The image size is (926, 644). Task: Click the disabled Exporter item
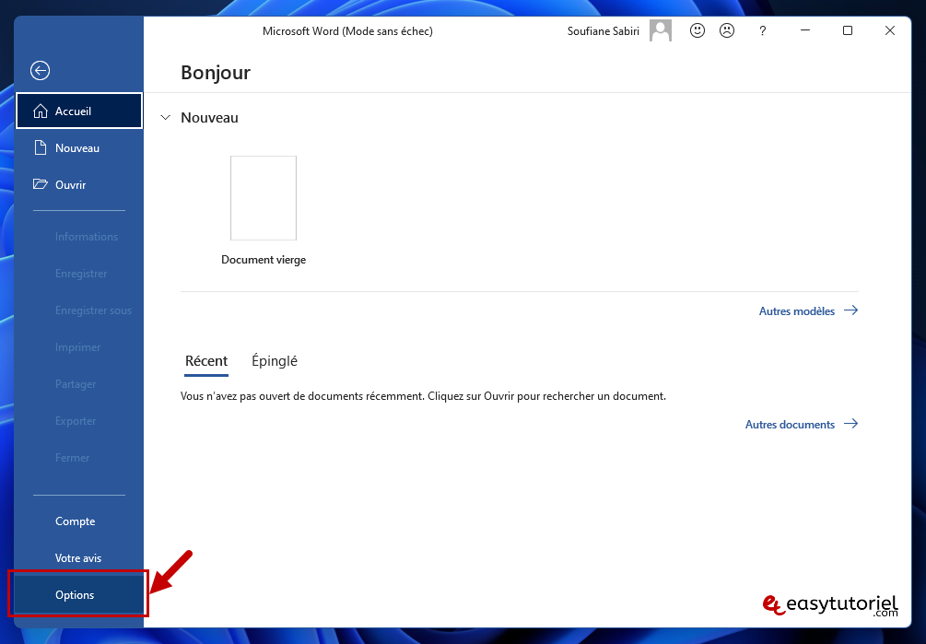(x=76, y=421)
